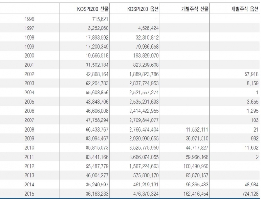Click the year 2014 row label
Screen dimensions: 261x199
pos(29,185)
